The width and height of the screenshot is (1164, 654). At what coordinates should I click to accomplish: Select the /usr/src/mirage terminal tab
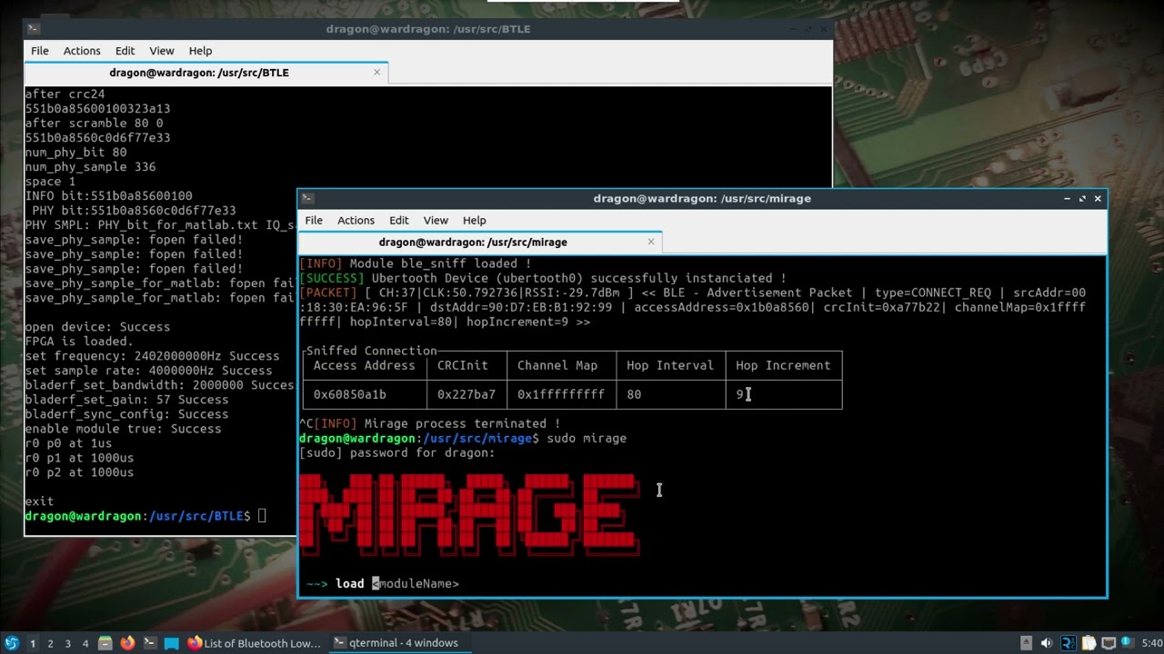click(480, 242)
